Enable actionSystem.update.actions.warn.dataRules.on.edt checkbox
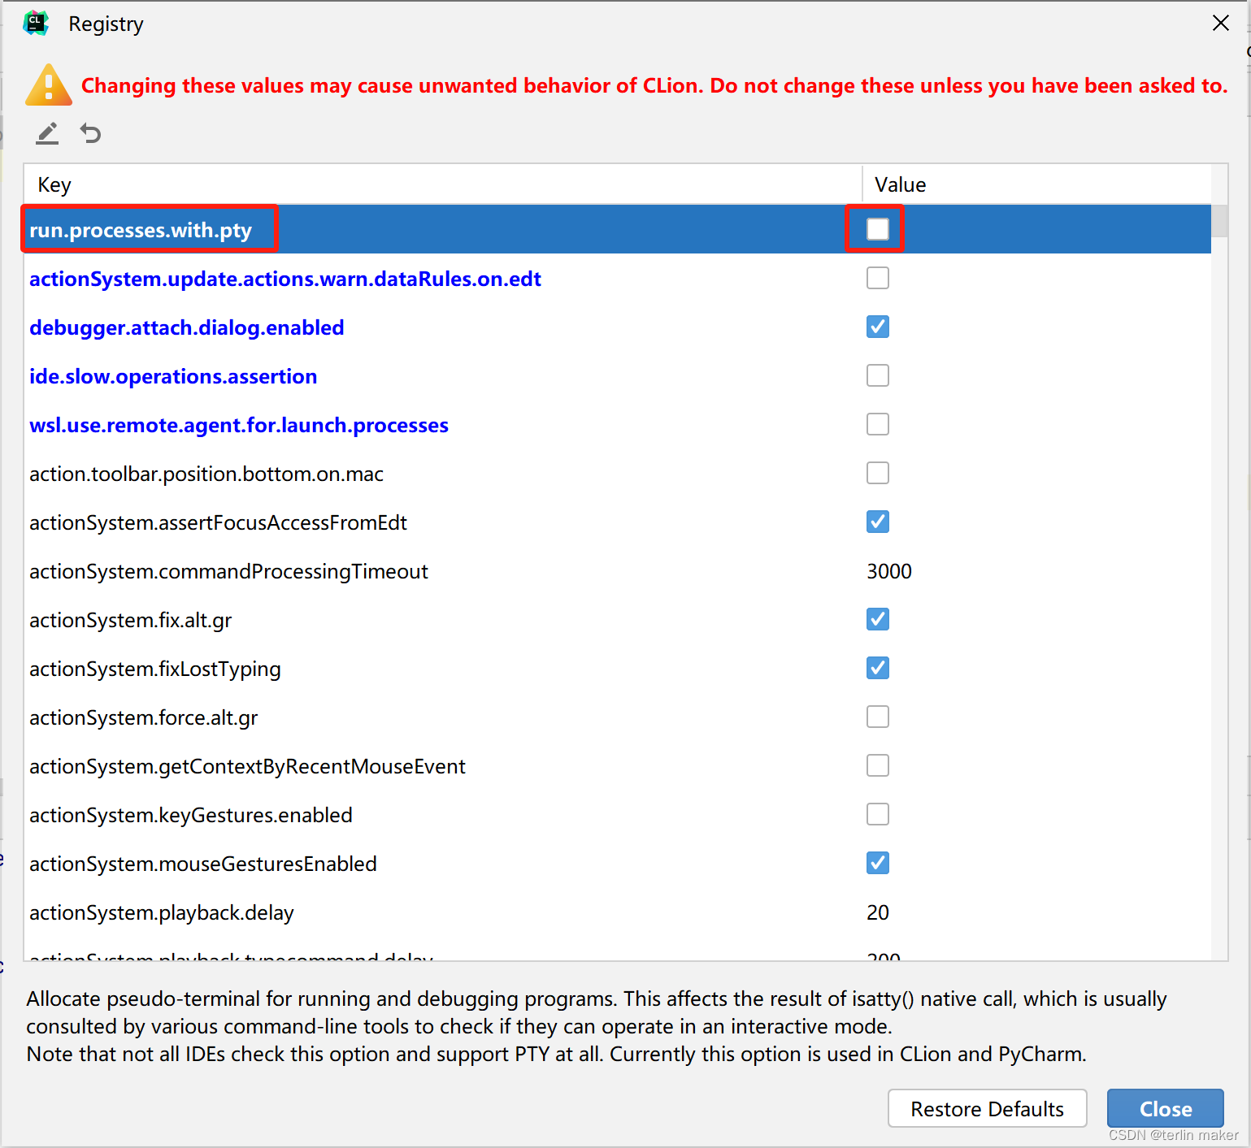 [878, 278]
